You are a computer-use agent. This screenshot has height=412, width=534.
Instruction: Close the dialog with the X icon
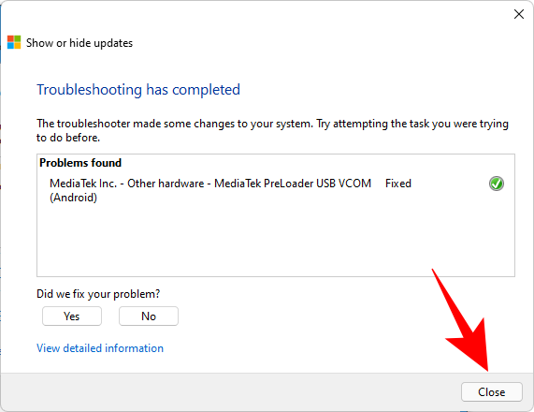[519, 14]
